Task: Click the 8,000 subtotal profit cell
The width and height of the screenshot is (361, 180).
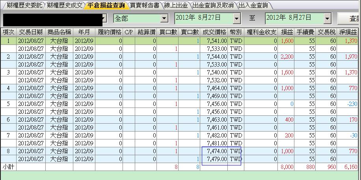Action: pyautogui.click(x=287, y=167)
